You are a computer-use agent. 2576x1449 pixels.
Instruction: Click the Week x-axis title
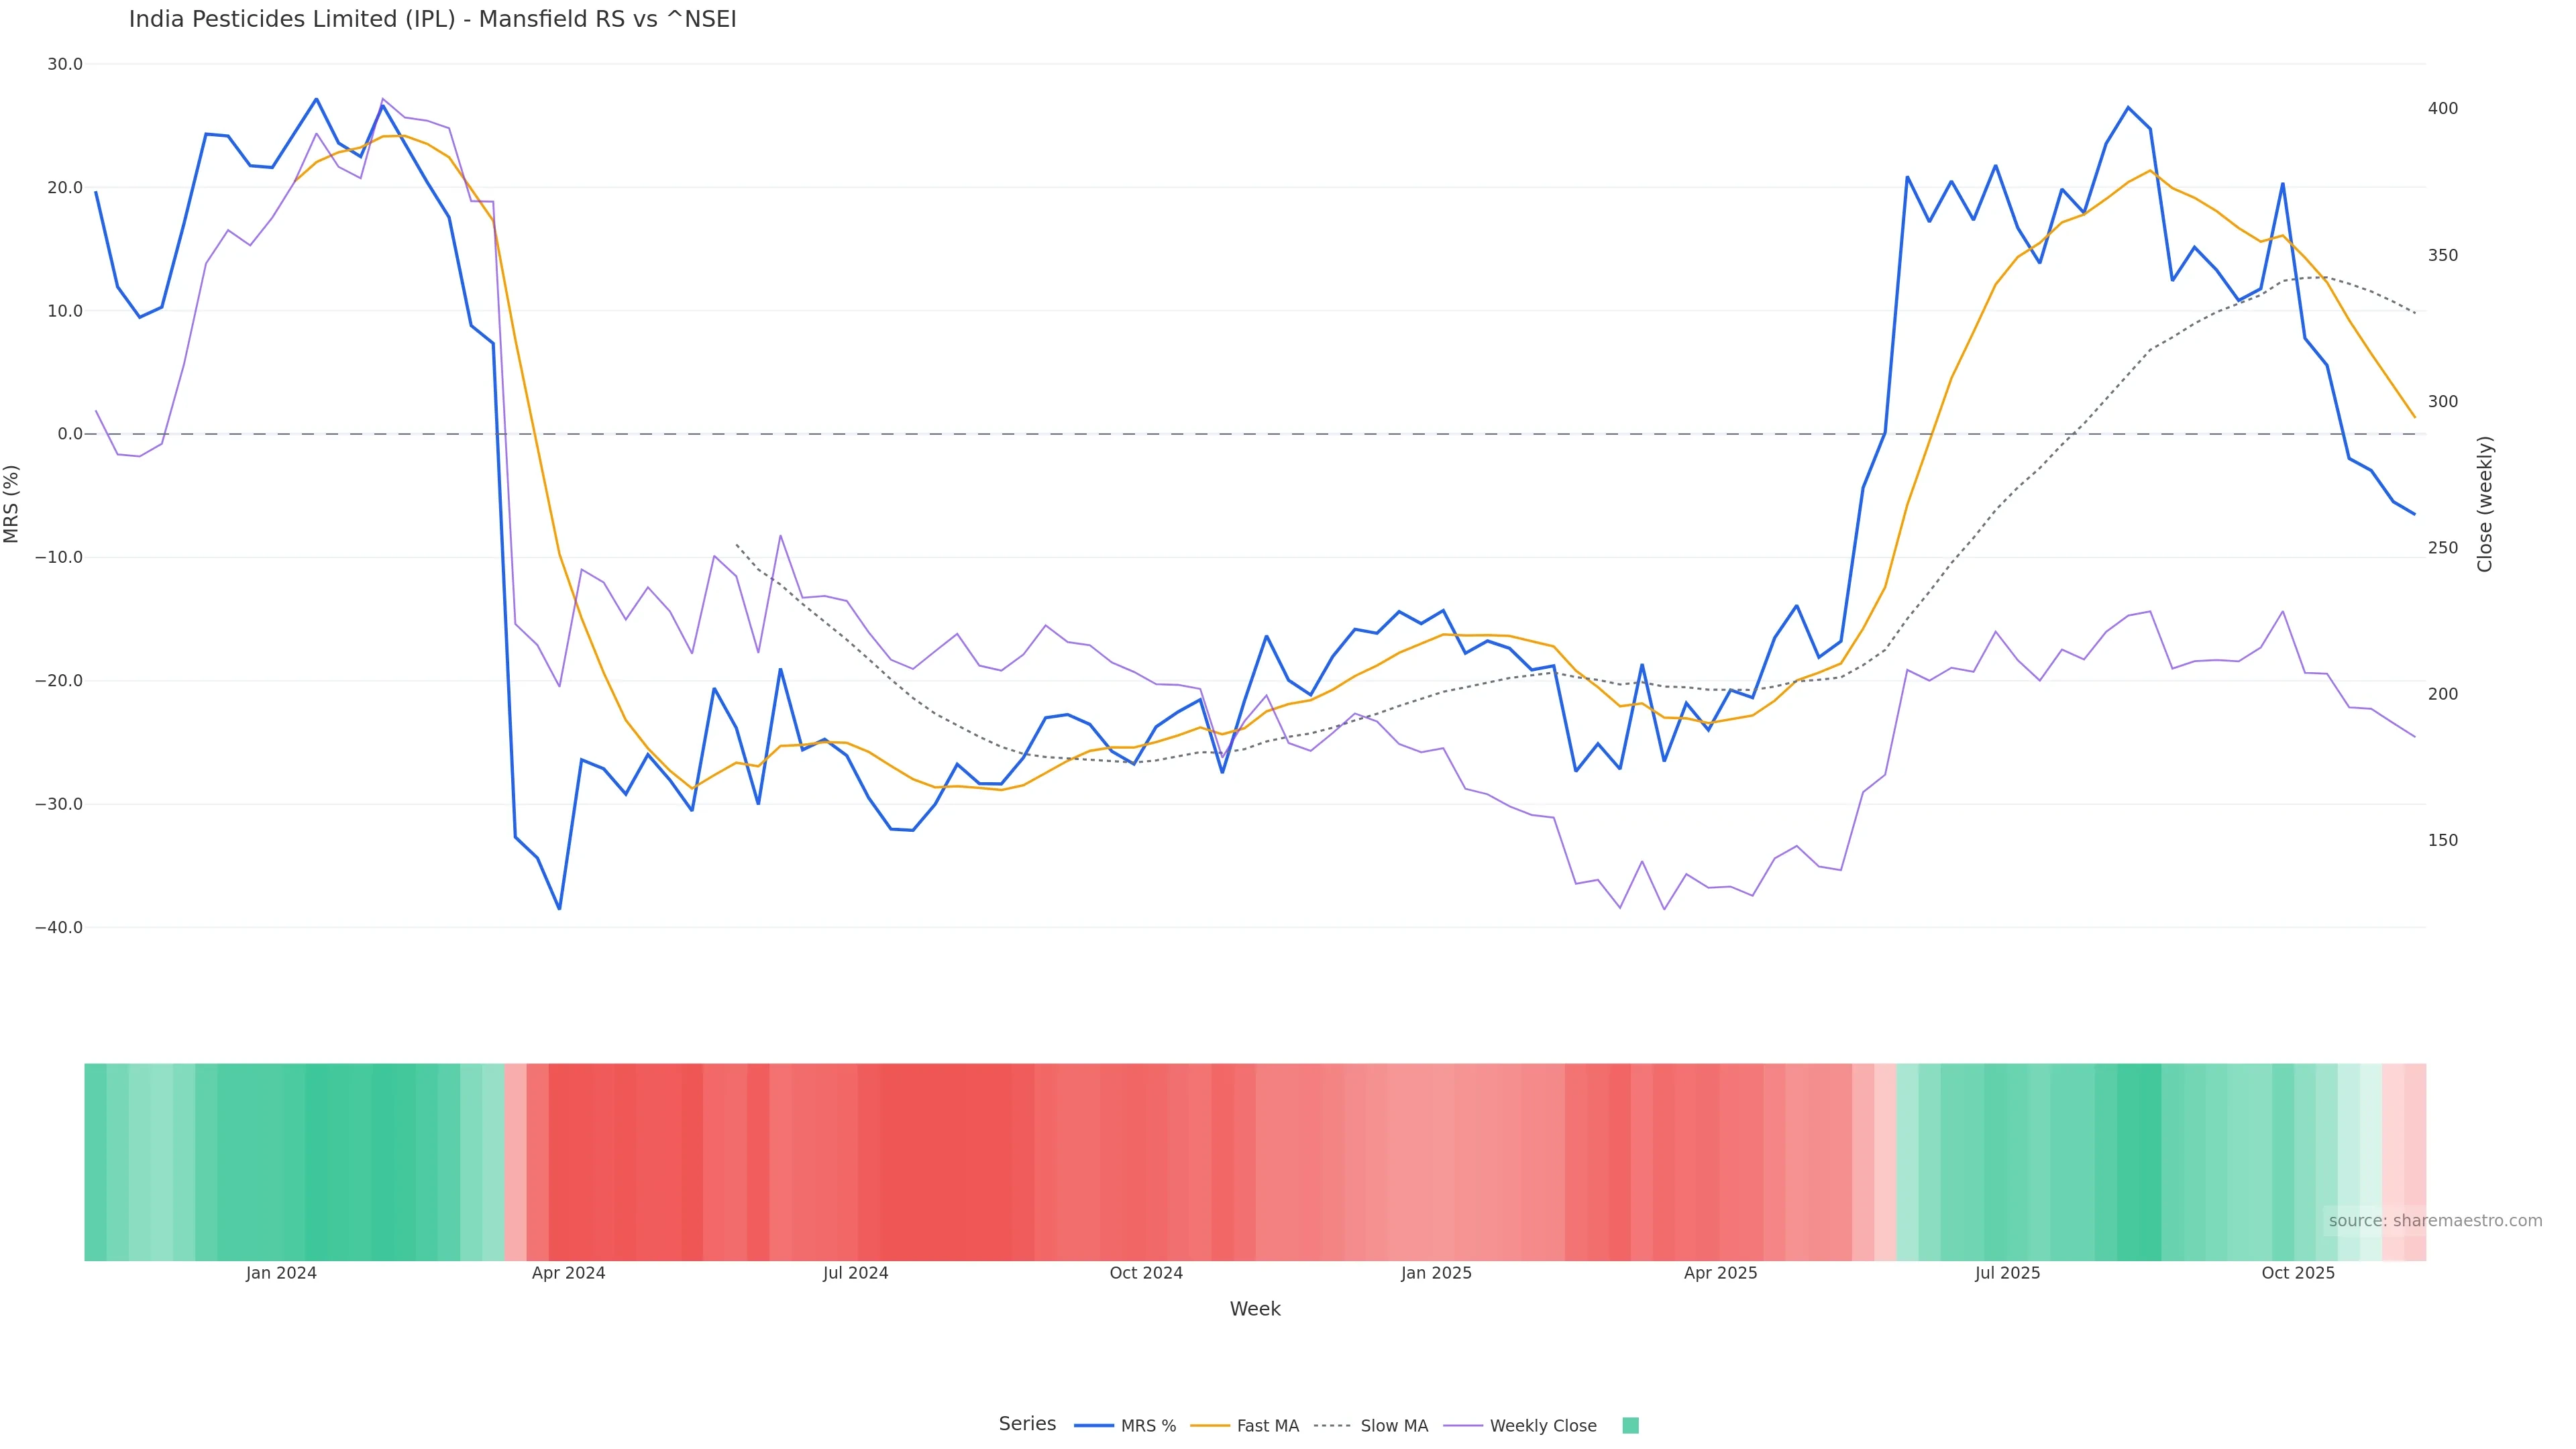click(1255, 1310)
